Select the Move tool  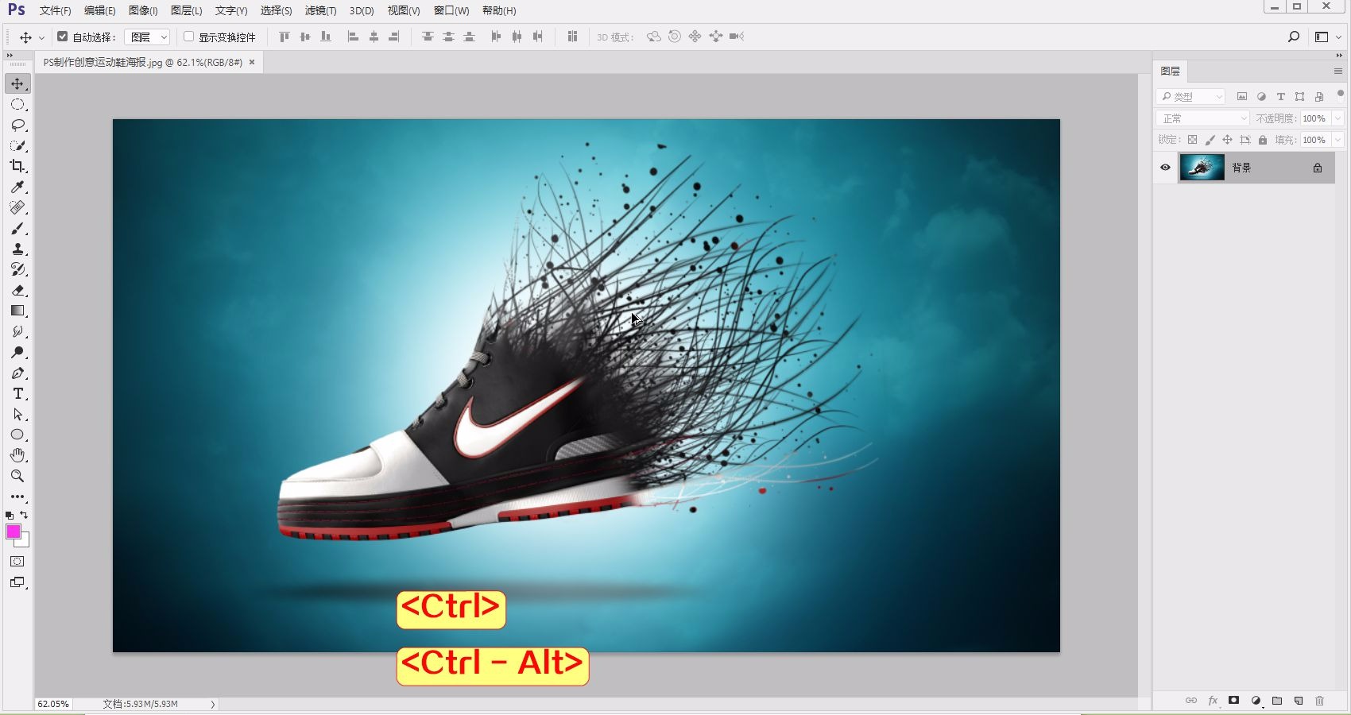click(17, 83)
